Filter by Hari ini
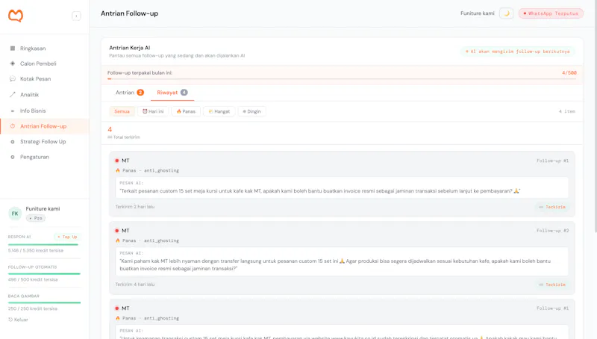This screenshot has height=339, width=597. (153, 111)
